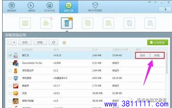
Task: Open the 刷机精灵 home icon
Action: pos(12,5)
